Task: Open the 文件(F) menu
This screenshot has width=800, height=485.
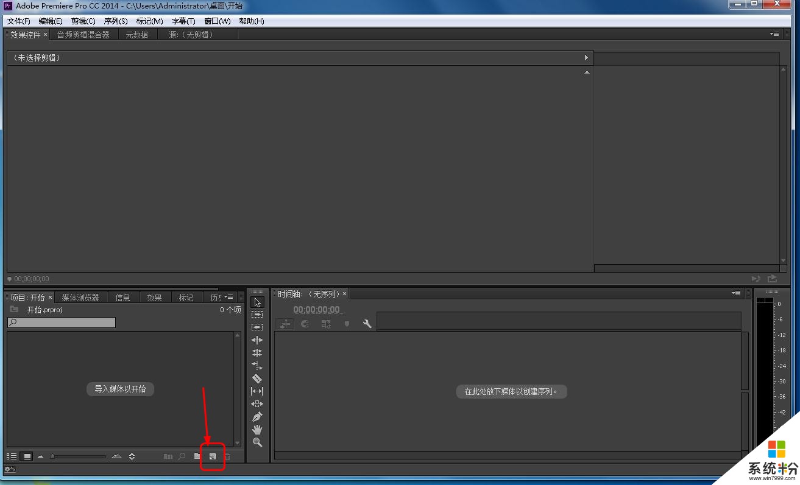Action: pyautogui.click(x=18, y=21)
